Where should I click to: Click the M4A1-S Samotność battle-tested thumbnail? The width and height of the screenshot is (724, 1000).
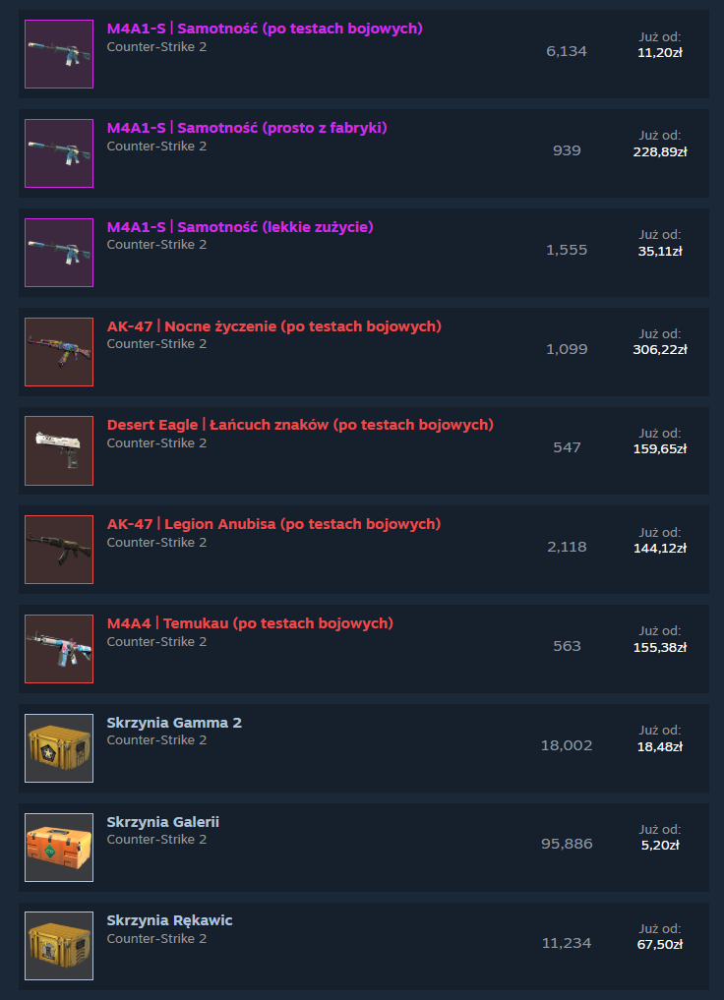59,53
